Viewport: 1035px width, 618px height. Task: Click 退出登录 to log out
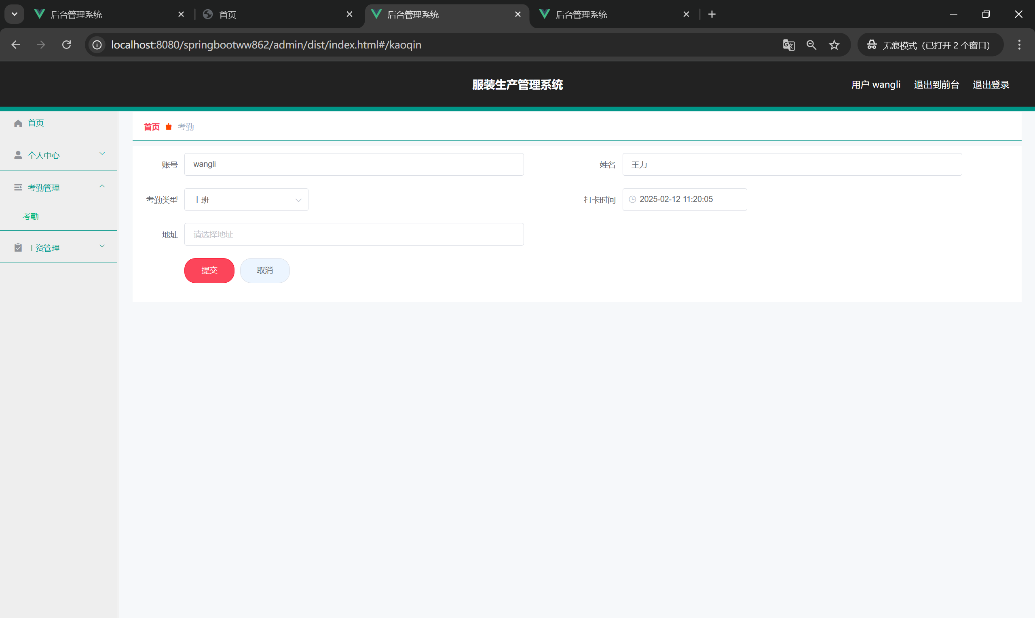(991, 84)
